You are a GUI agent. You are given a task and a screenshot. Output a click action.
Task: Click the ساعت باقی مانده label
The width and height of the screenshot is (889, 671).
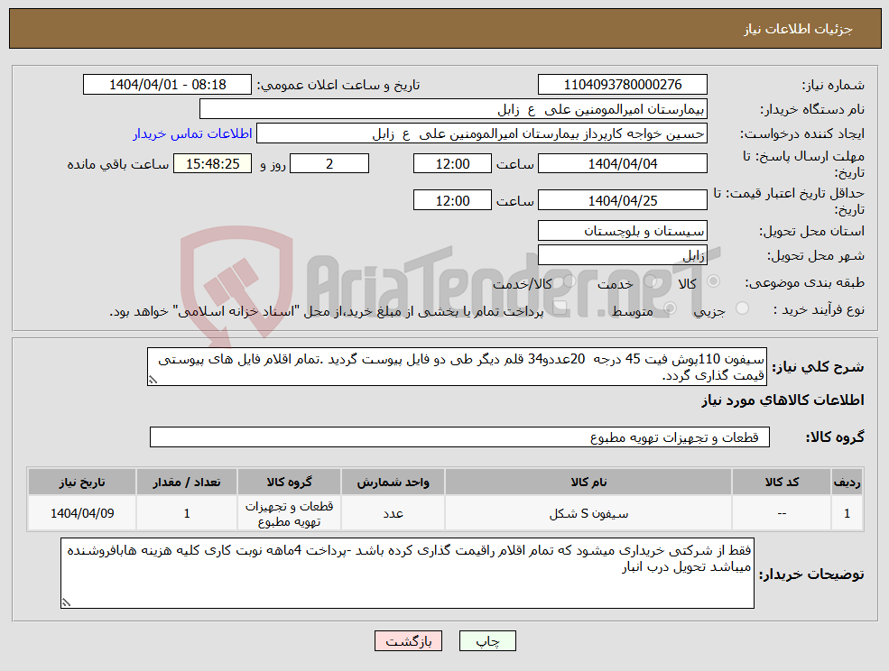click(x=118, y=164)
